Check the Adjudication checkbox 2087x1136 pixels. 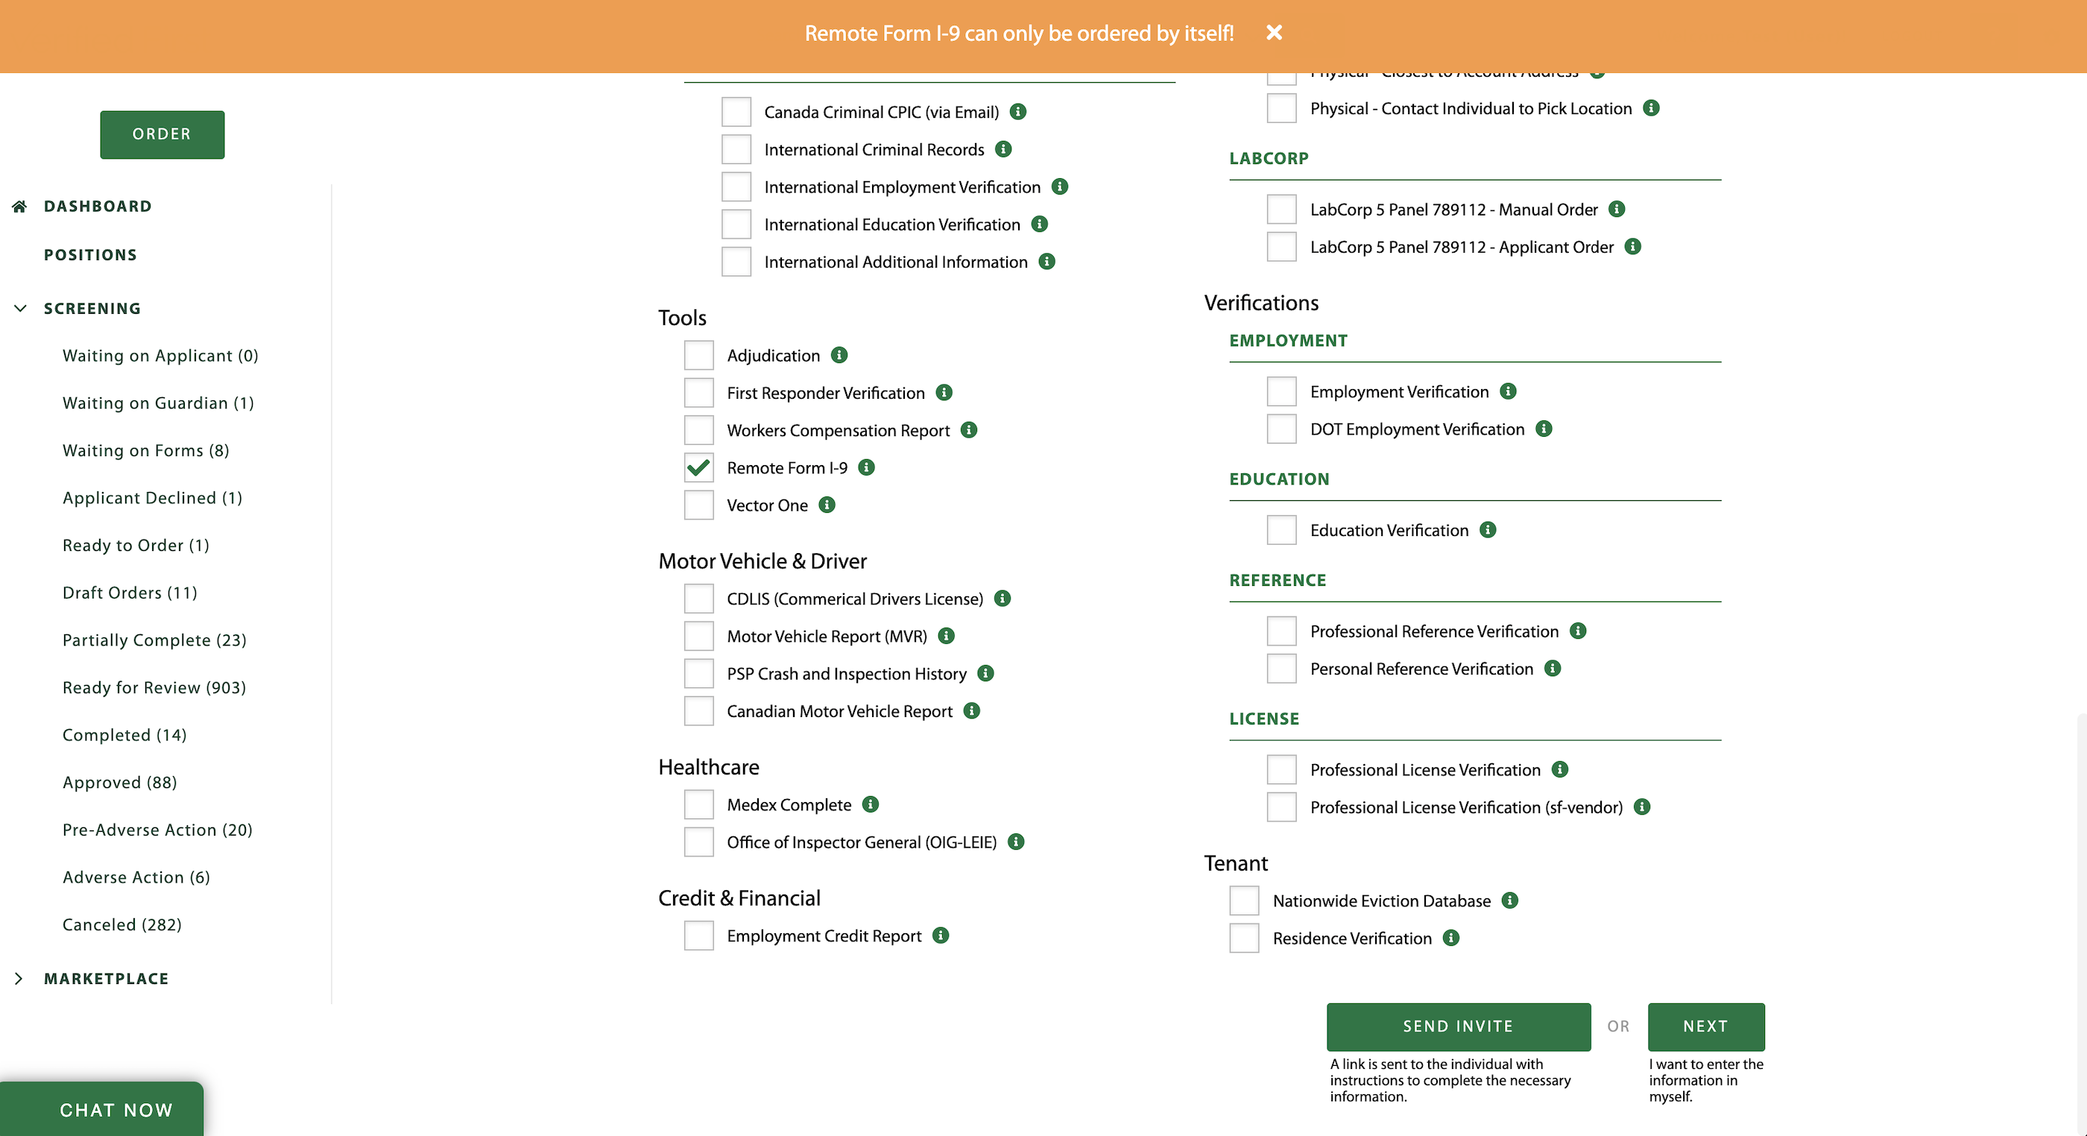(x=698, y=355)
